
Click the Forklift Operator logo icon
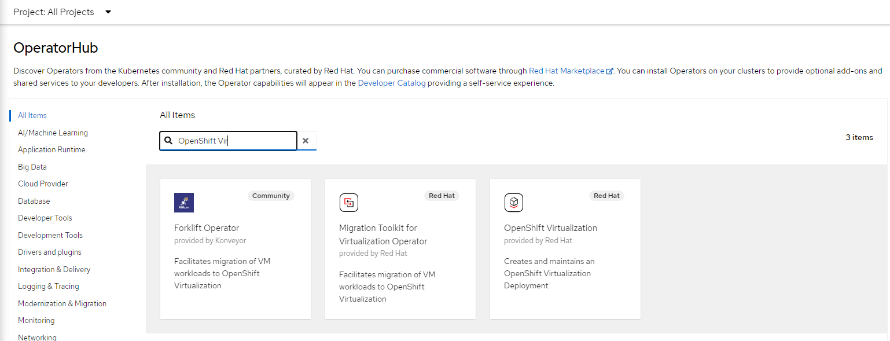pos(184,203)
